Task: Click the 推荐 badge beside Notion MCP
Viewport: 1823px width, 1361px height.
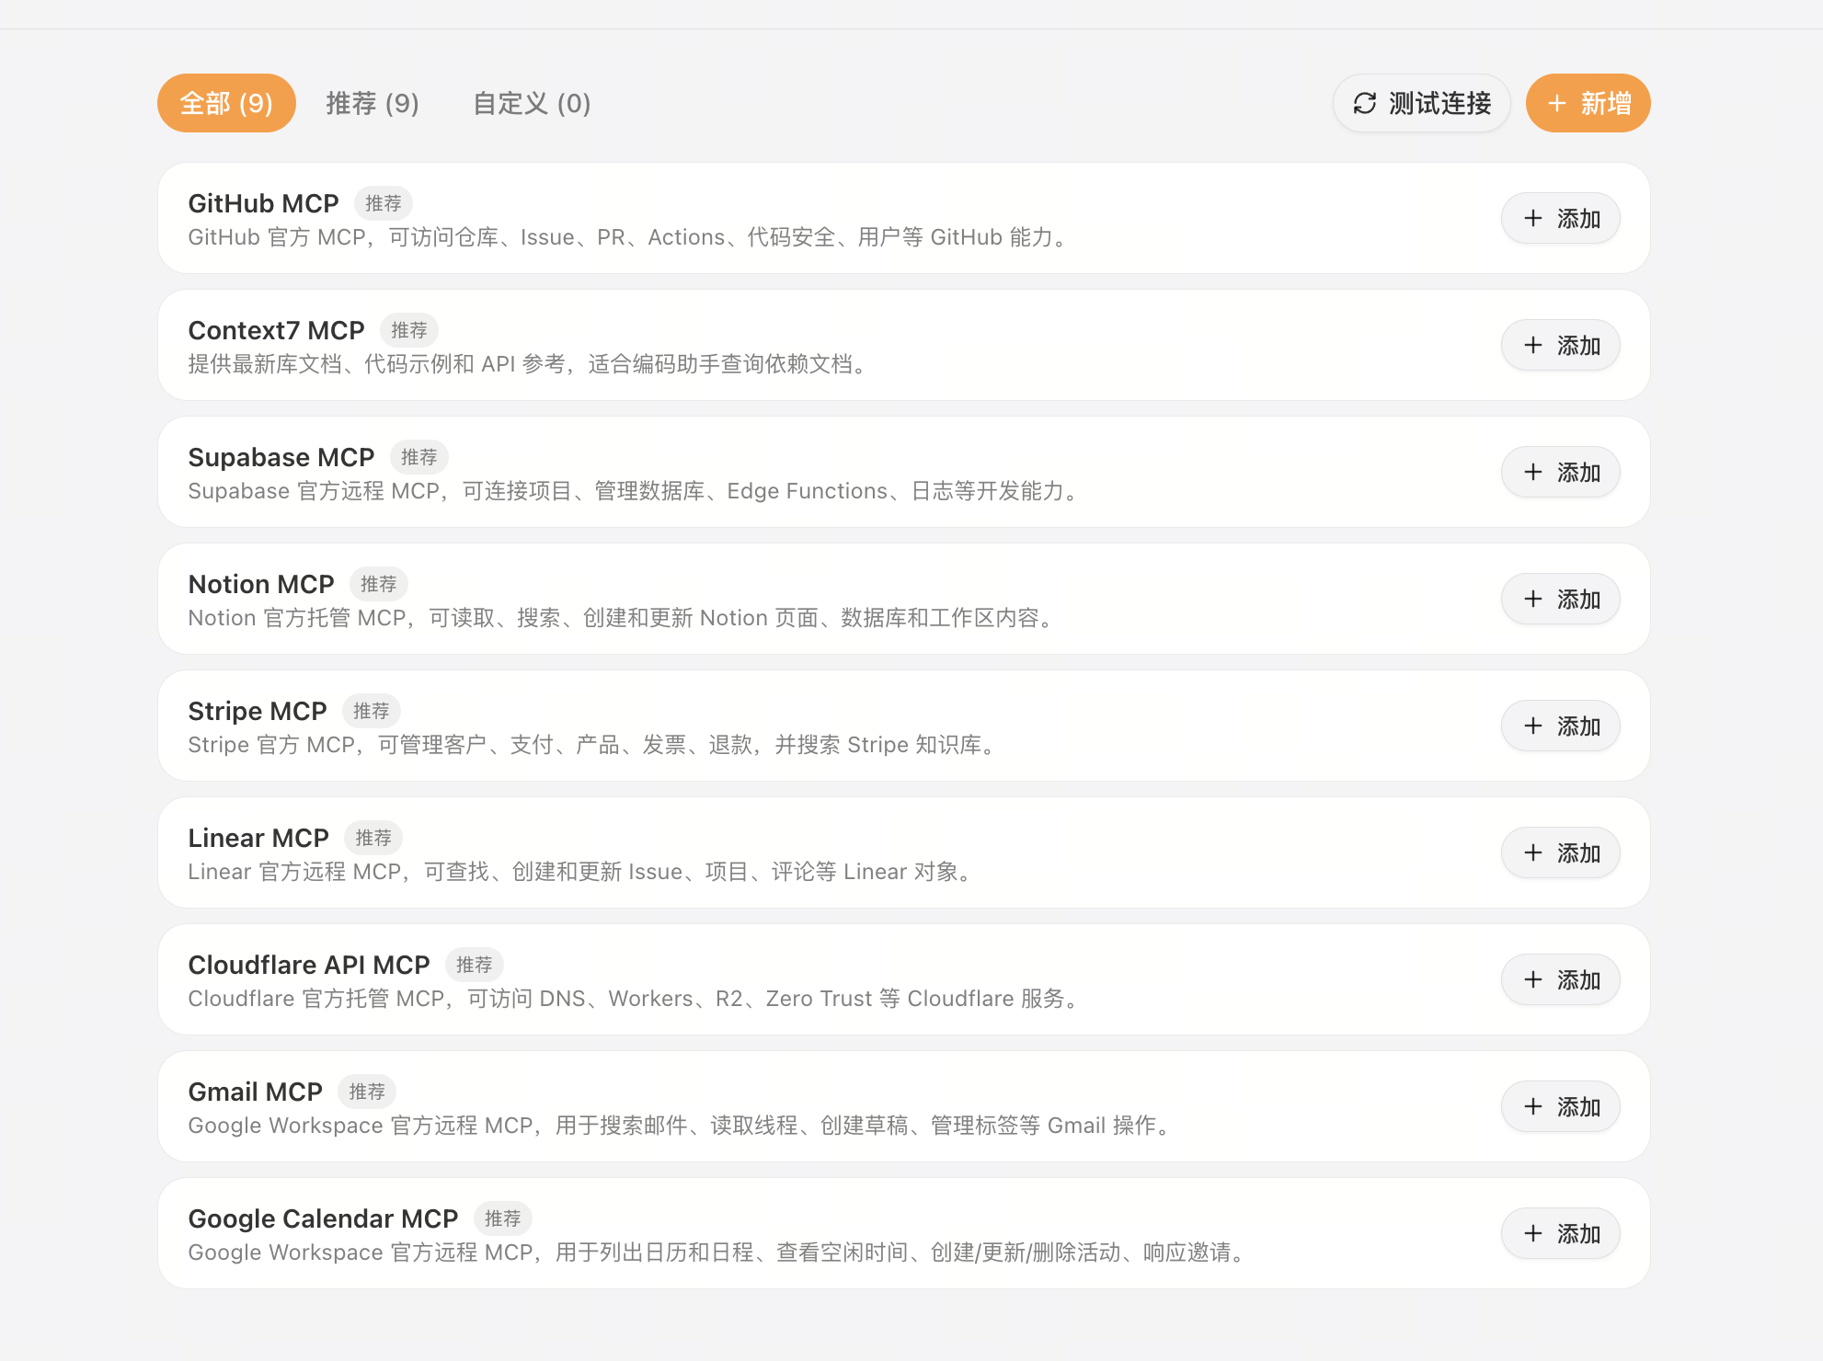Action: coord(379,584)
